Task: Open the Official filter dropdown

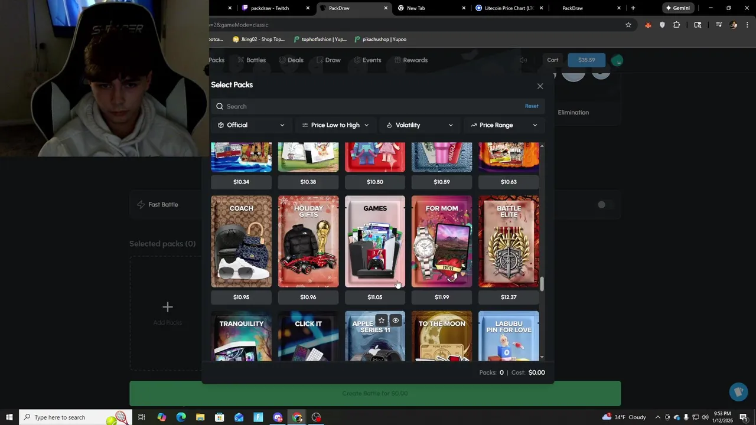Action: (x=251, y=125)
